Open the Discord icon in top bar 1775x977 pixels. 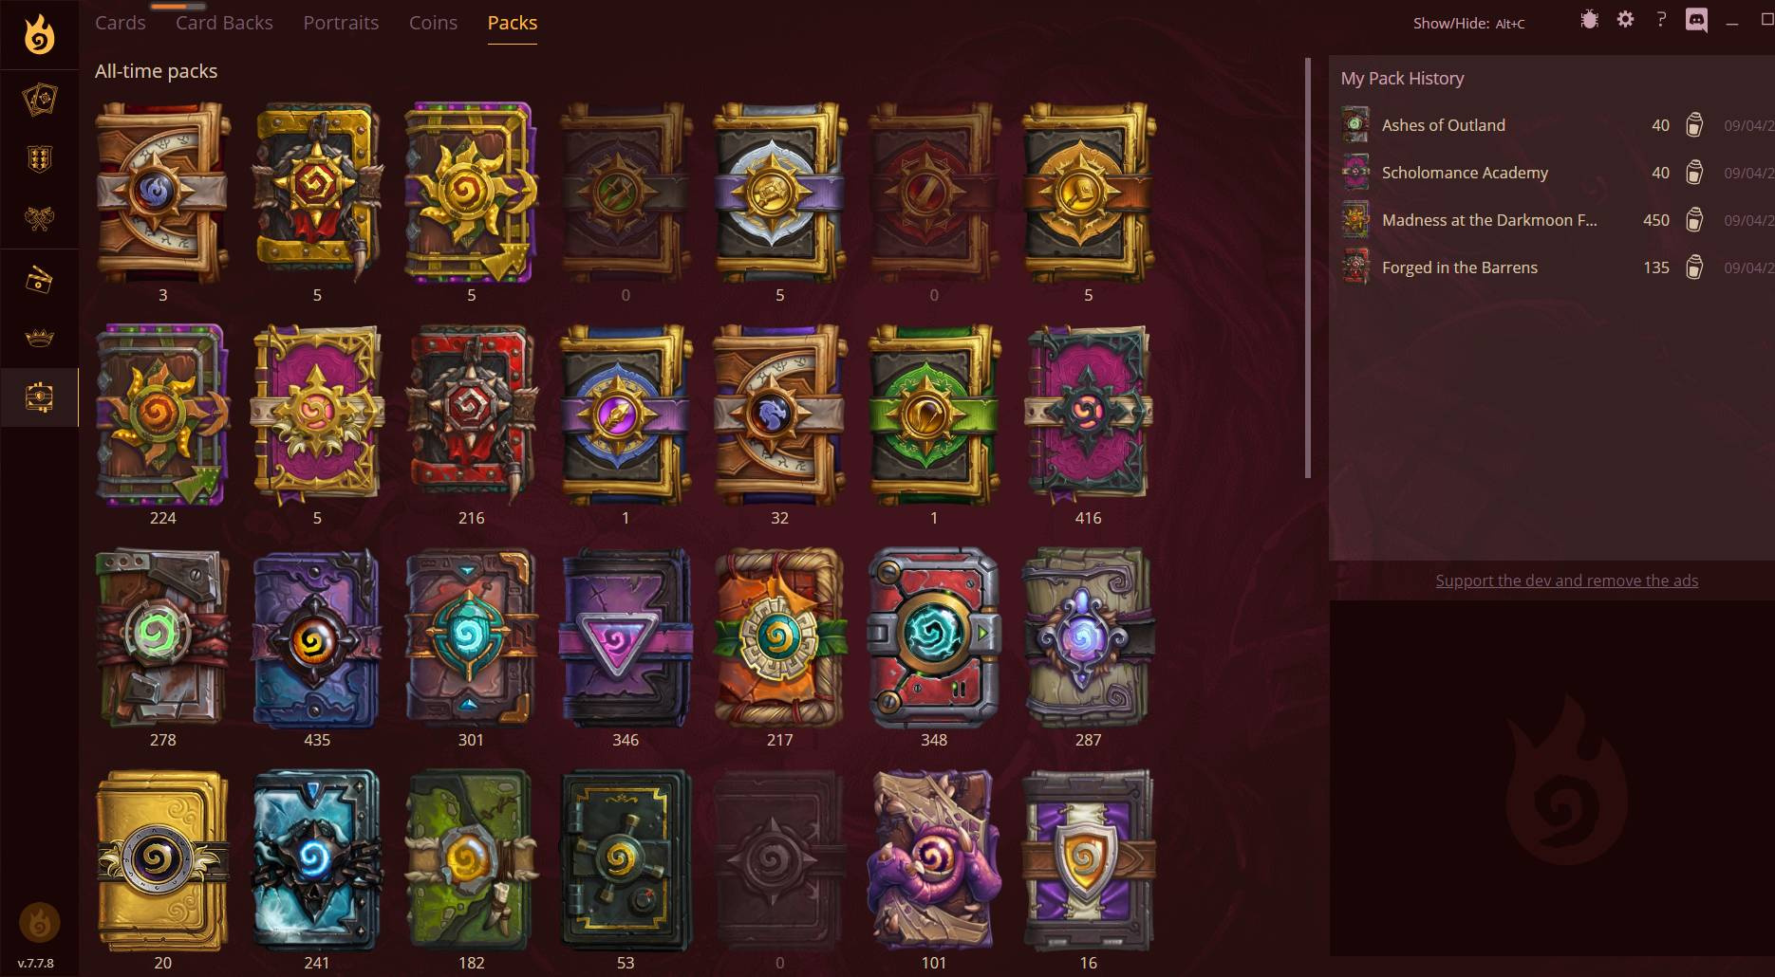[x=1696, y=21]
